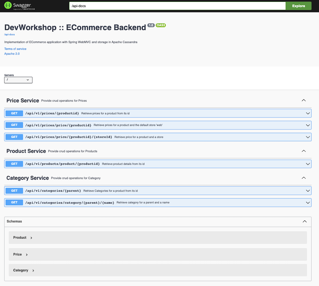
Task: Click 'Retrieve Categories for a product from its id'
Action: [110, 191]
